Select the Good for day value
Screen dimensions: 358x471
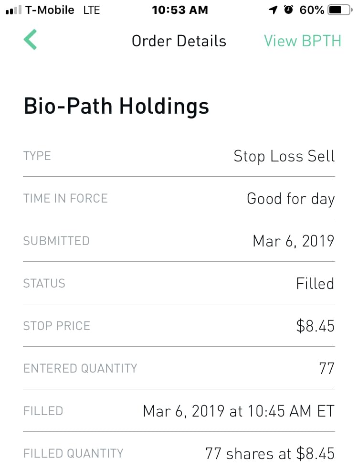(290, 199)
